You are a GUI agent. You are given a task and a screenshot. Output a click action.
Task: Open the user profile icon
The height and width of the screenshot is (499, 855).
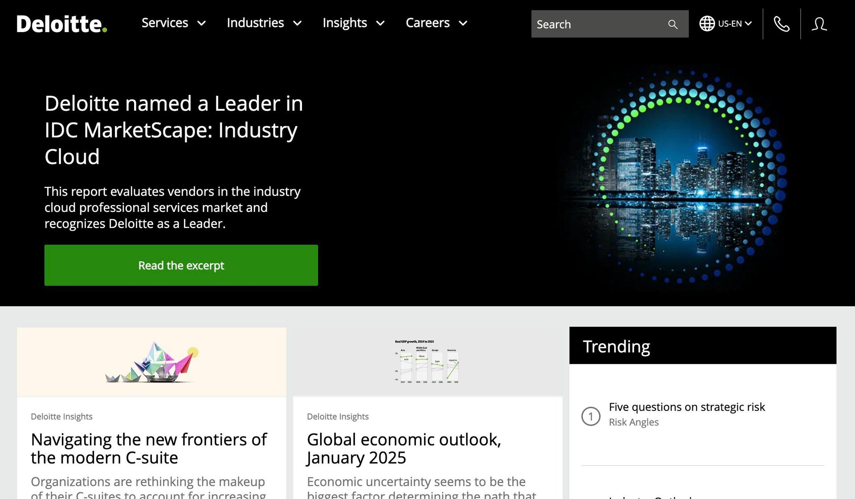point(819,24)
